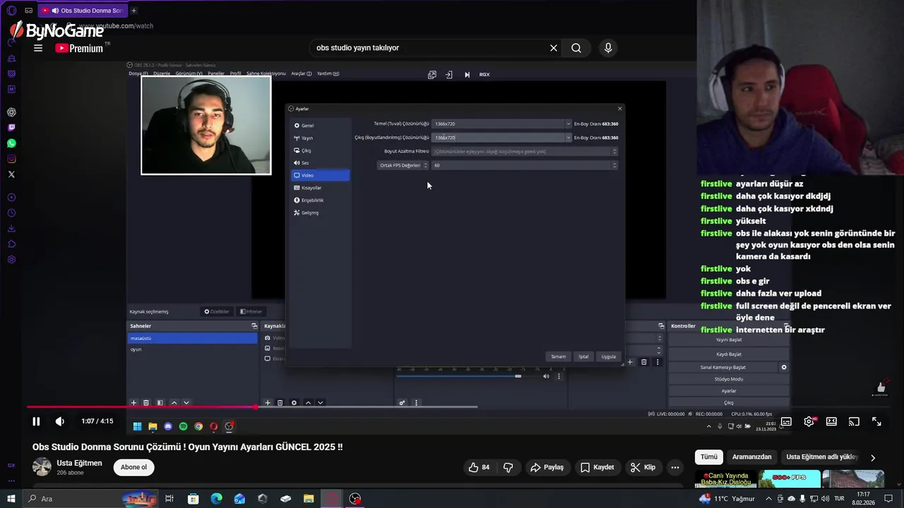This screenshot has height=508, width=904.
Task: Show hidden system tray icons
Action: click(769, 499)
